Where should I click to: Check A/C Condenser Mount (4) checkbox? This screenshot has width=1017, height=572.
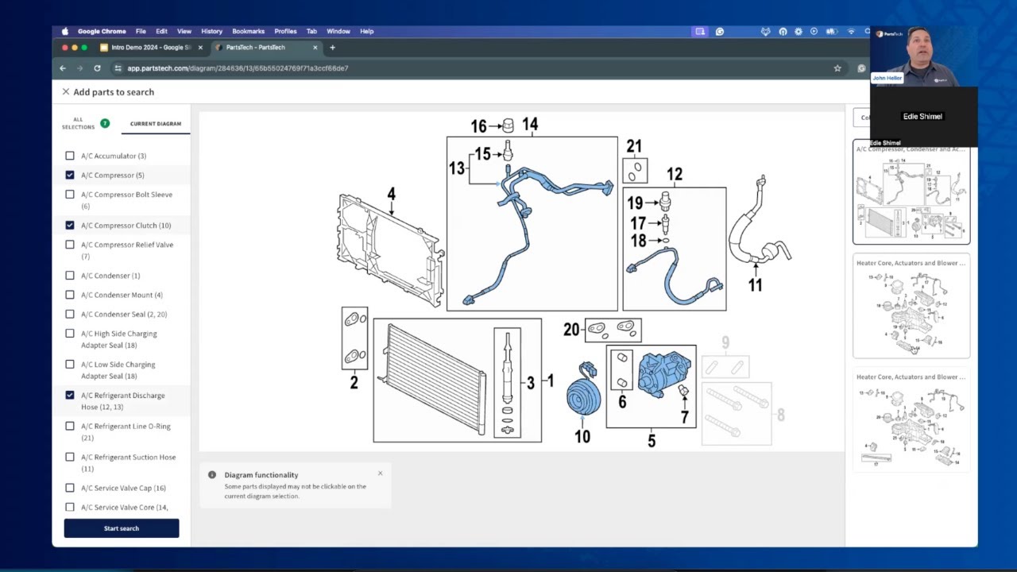[70, 295]
